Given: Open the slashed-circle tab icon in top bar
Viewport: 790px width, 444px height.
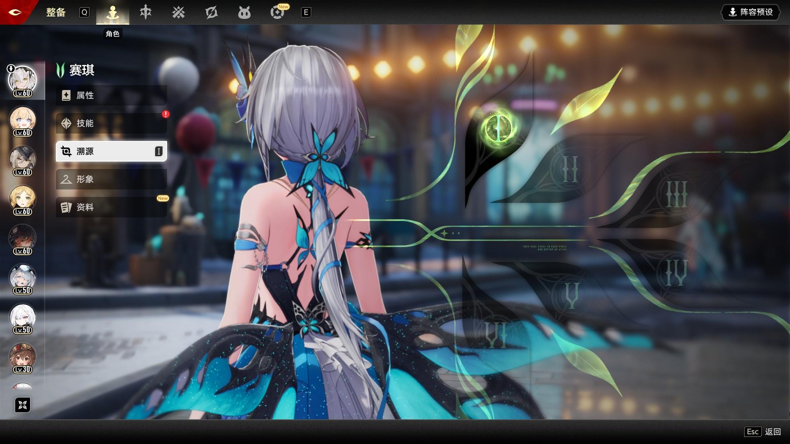Looking at the screenshot, I should 211,12.
